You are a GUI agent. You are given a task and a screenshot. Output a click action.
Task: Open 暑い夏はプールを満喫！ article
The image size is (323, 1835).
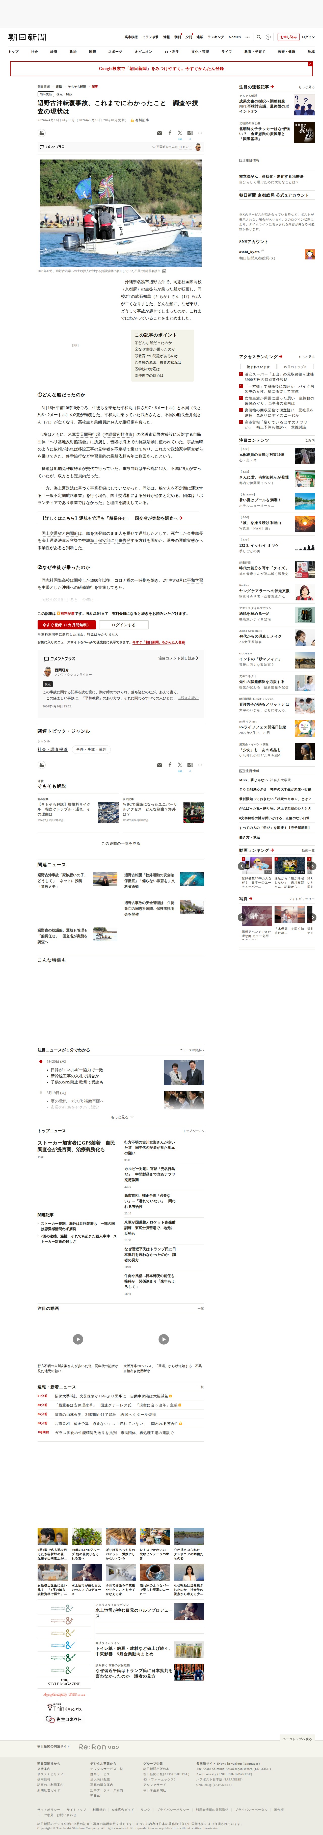pos(260,500)
